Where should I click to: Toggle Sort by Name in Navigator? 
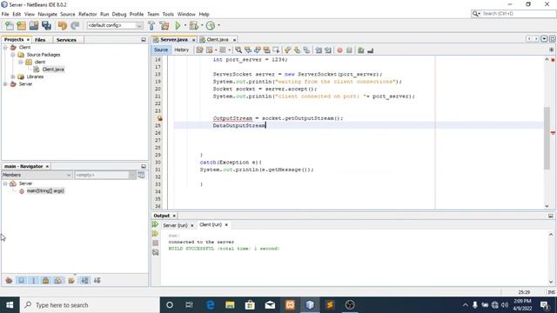[x=84, y=280]
